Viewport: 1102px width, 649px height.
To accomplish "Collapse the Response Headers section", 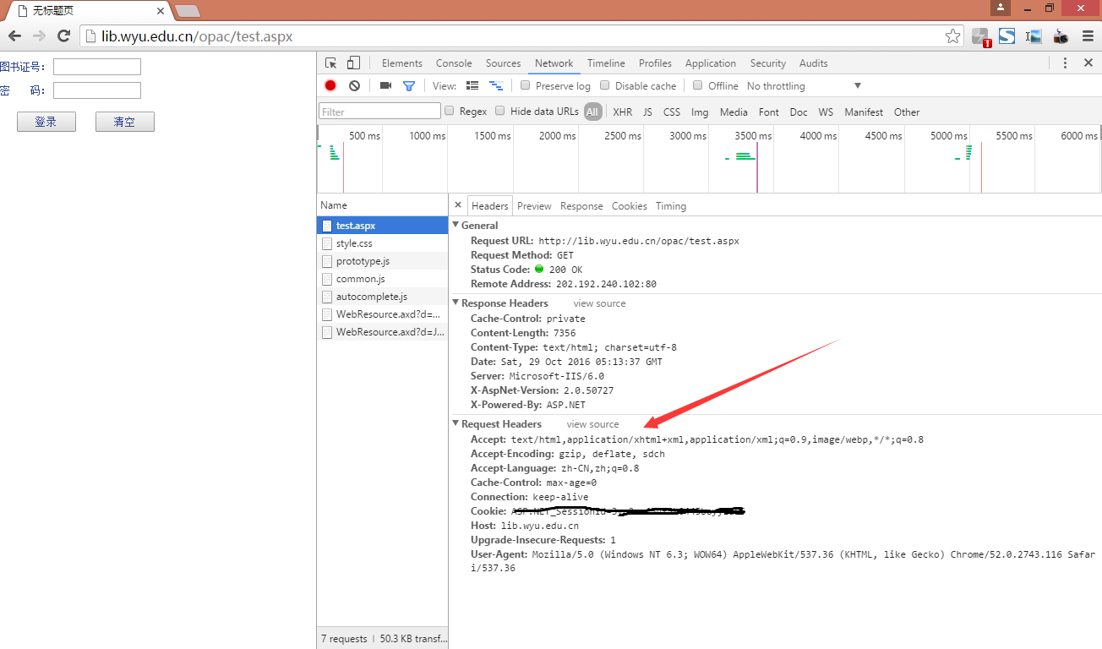I will coord(456,303).
